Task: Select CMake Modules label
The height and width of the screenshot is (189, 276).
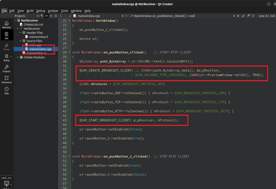Action: coord(34,57)
